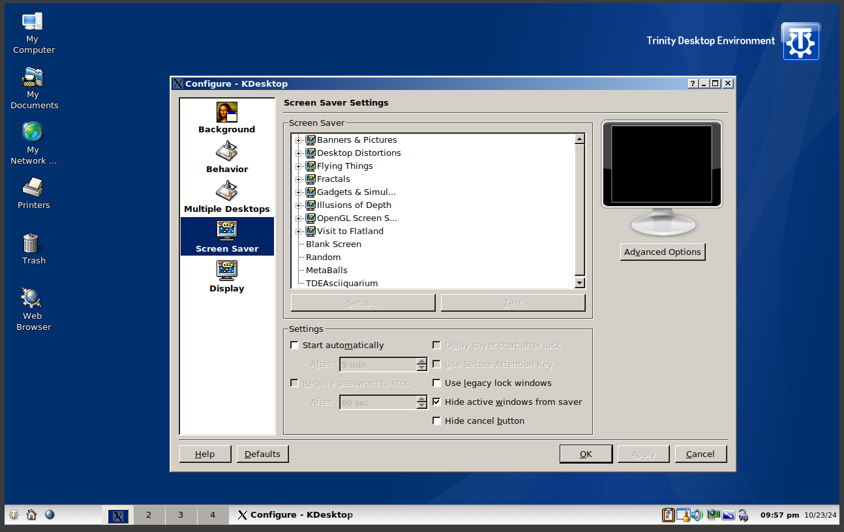Switch to the Display settings section
The height and width of the screenshot is (532, 844).
(227, 276)
